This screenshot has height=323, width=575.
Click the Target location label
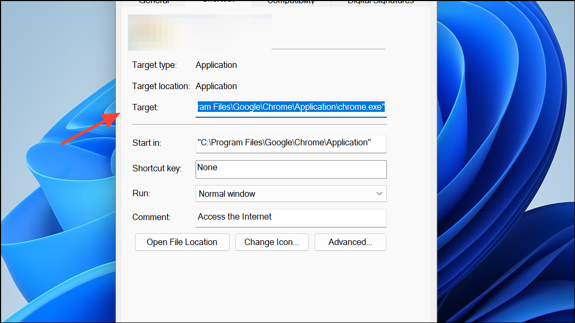click(160, 86)
